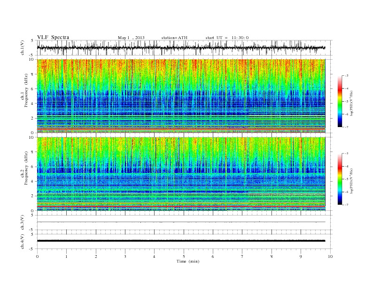Click the '-3' label on ch.2 color bar
This screenshot has width=372, height=288.
click(347, 153)
